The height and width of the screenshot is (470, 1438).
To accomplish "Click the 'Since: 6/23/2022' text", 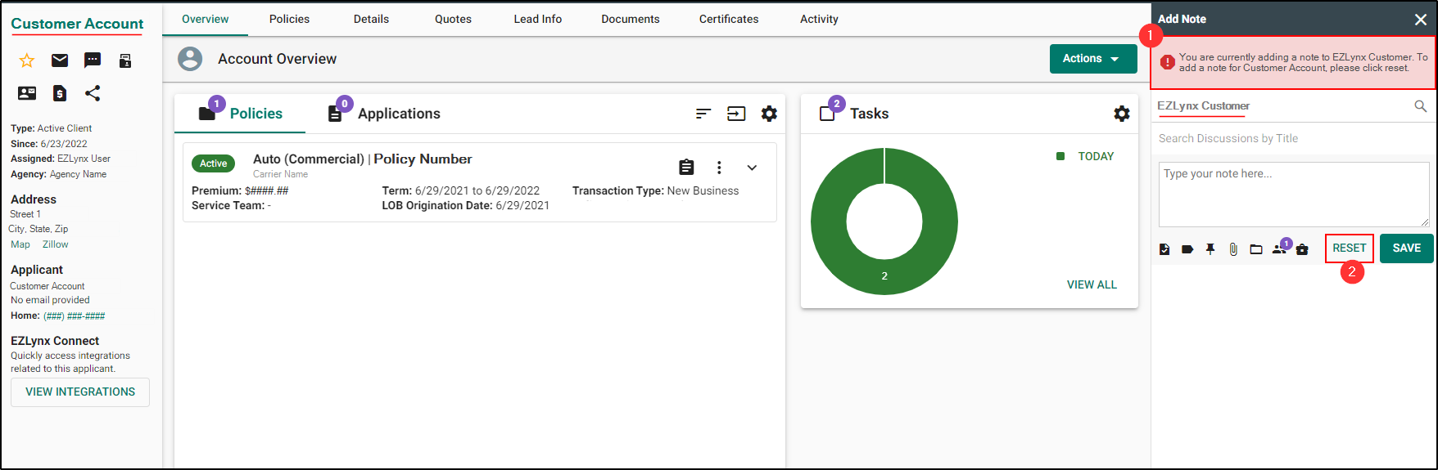I will (49, 144).
